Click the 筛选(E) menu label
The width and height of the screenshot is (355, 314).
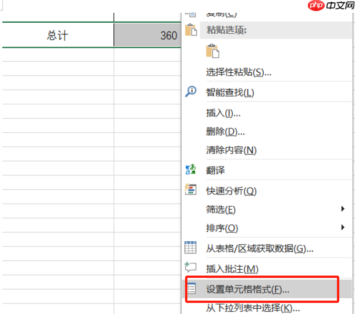pyautogui.click(x=221, y=210)
